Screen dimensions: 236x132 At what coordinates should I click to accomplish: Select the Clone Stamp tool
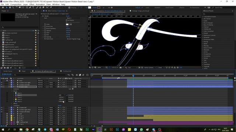(40, 7)
